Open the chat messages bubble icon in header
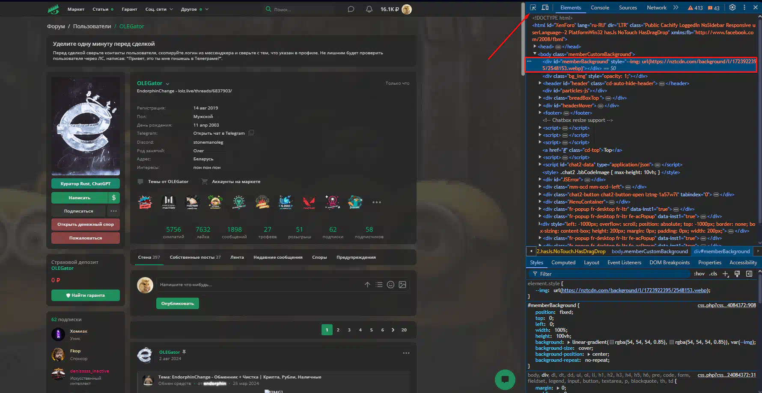The height and width of the screenshot is (393, 762). (351, 9)
